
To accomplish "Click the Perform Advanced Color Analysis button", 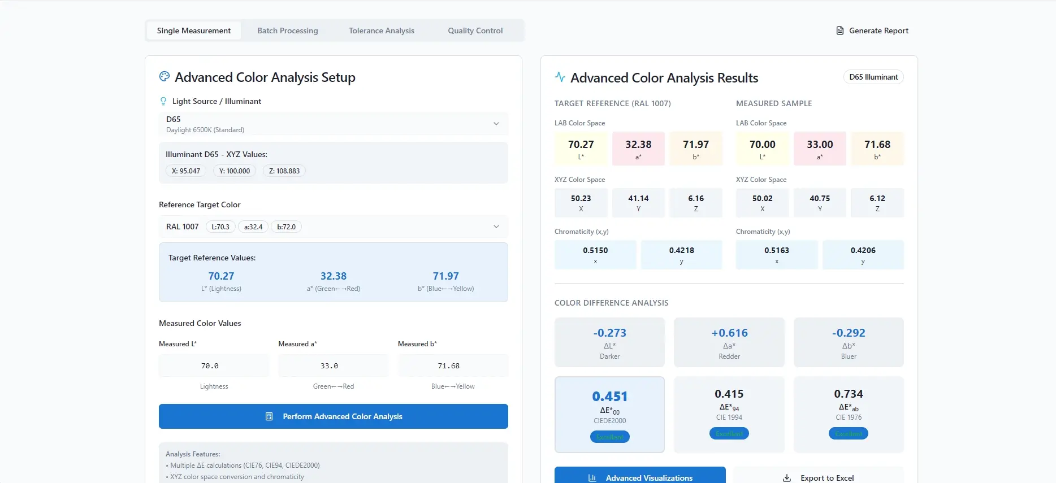I will 334,416.
